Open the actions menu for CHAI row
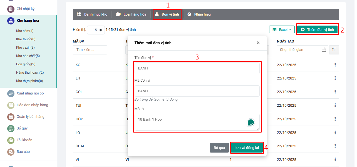This screenshot has width=357, height=167. [x=335, y=146]
